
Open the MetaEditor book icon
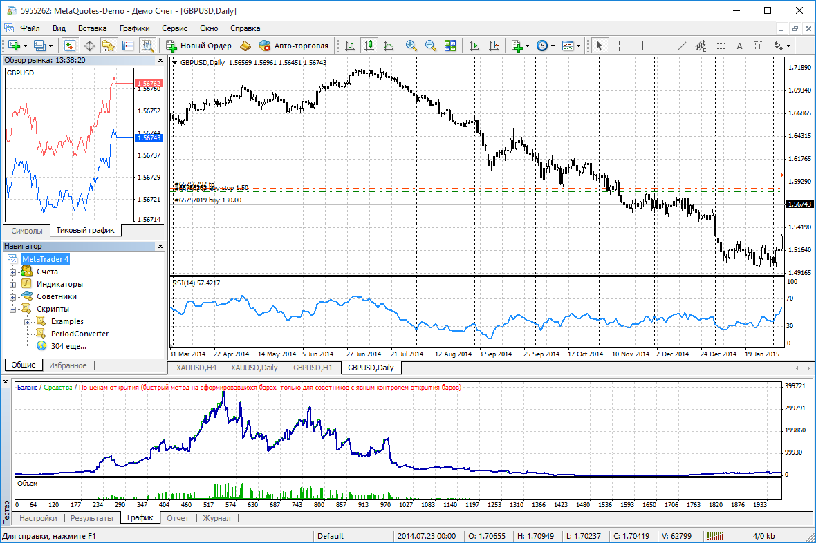click(x=245, y=46)
